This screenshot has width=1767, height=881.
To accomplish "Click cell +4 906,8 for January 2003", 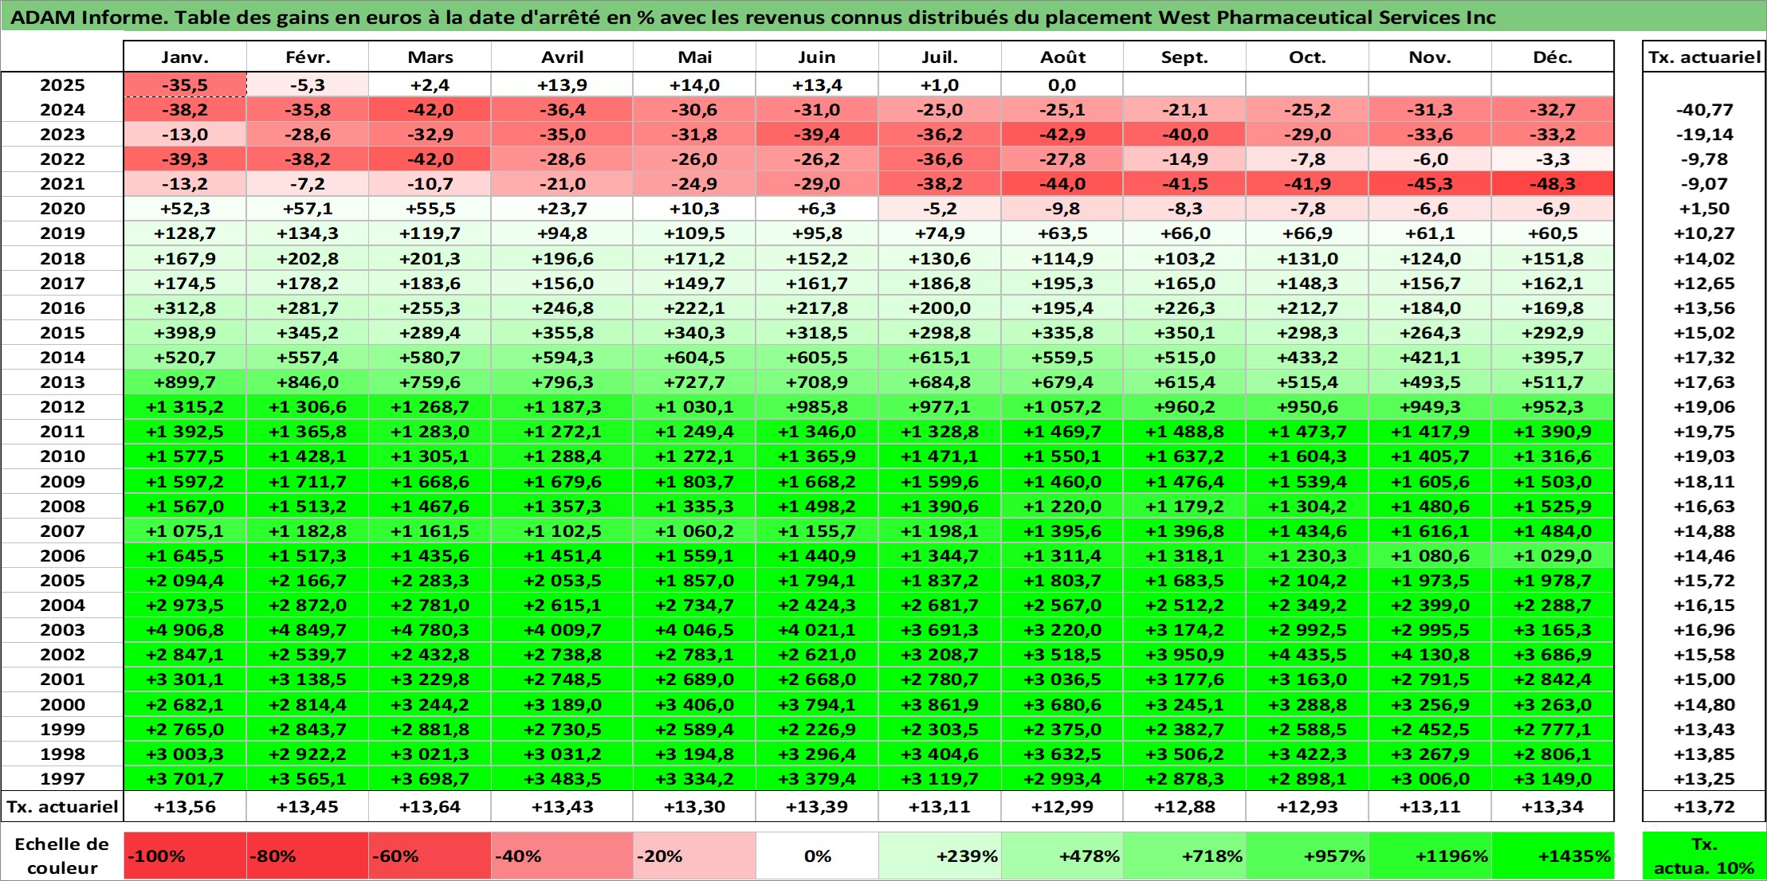I will [185, 630].
